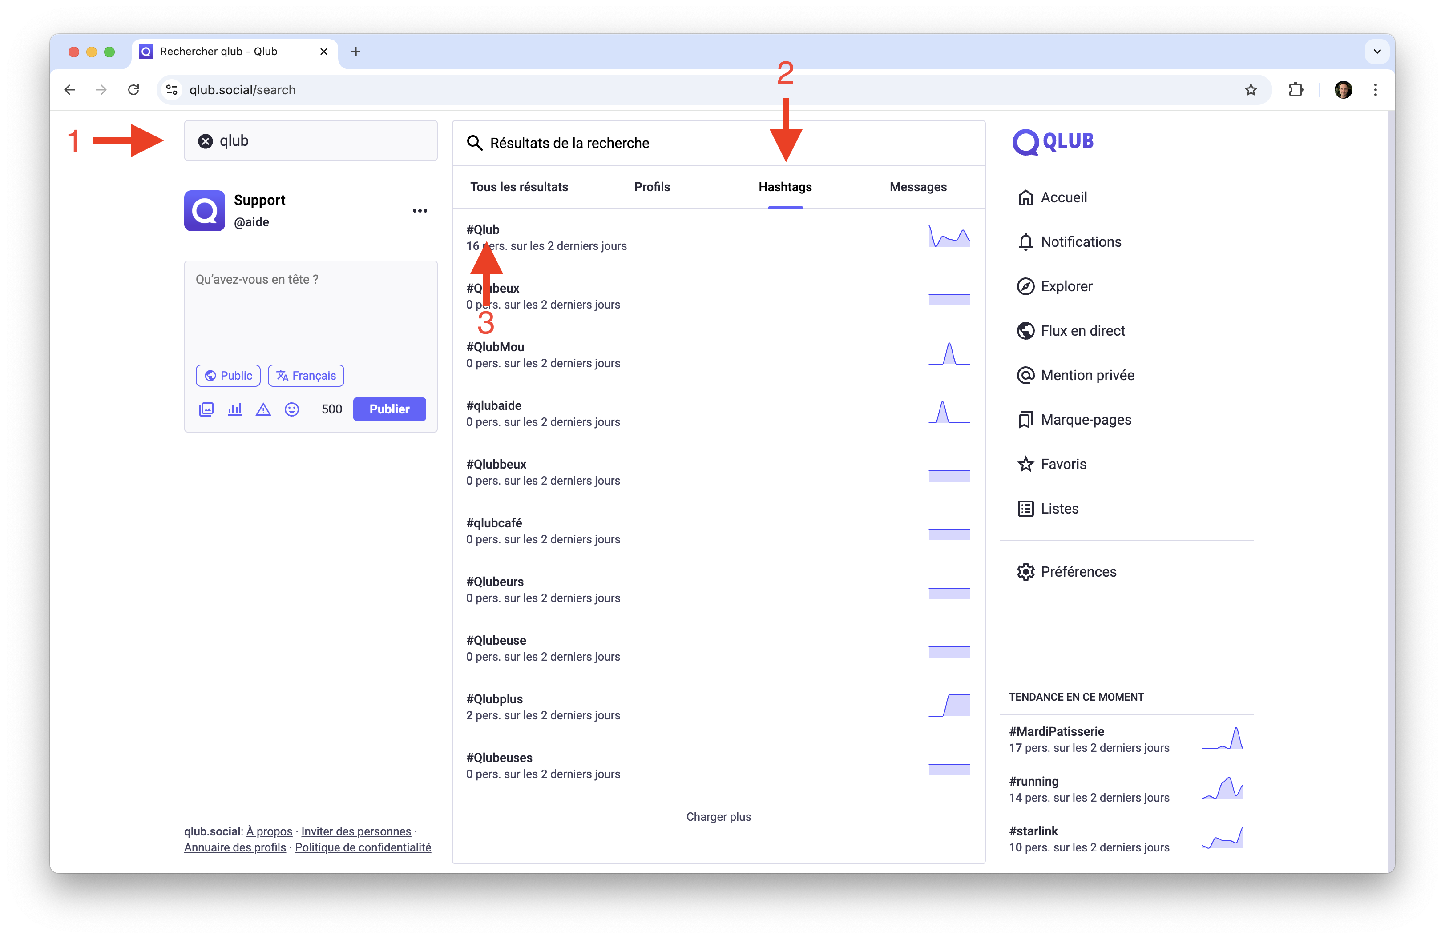Go to Accueil home icon
The width and height of the screenshot is (1445, 939).
pyautogui.click(x=1025, y=198)
